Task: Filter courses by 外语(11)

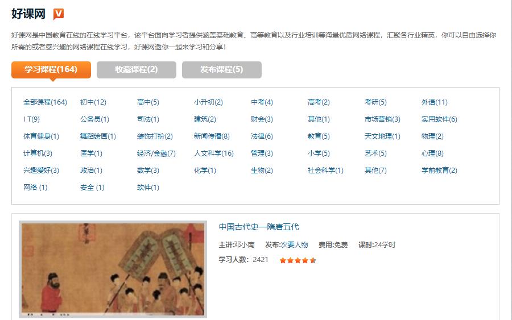Action: (x=434, y=102)
